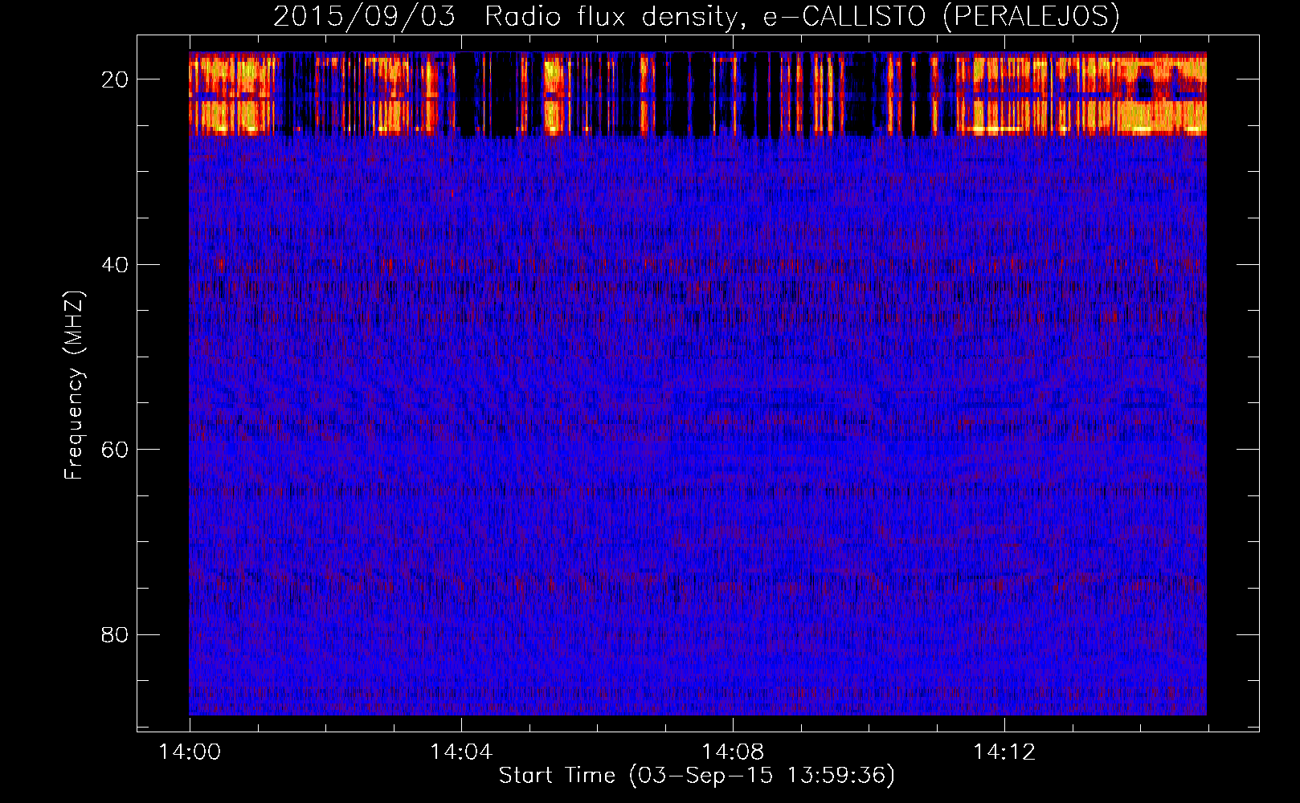Click the 40 frequency tick label
1300x803 pixels.
[115, 264]
